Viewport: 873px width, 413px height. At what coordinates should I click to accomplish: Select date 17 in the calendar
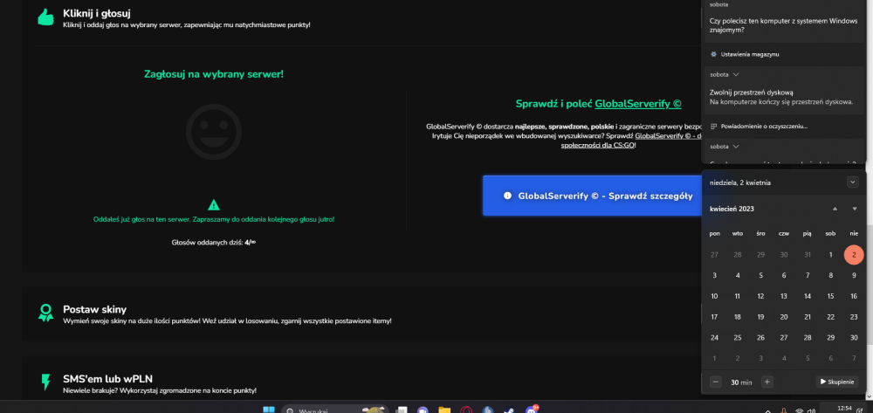pos(714,317)
